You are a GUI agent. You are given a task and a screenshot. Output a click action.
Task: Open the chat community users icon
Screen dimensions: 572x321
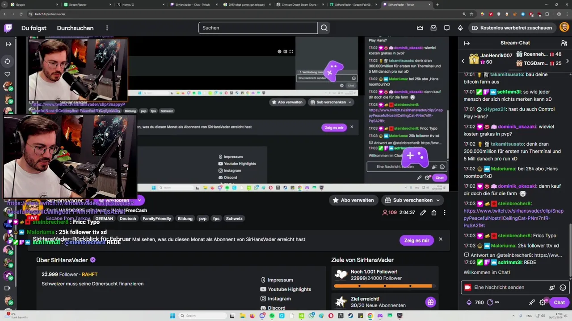[564, 43]
